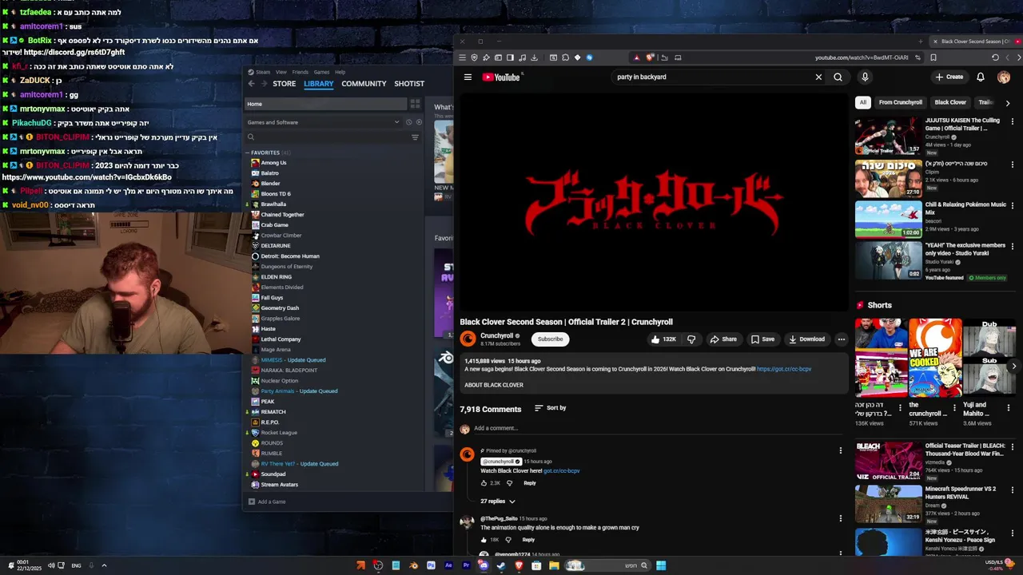Like ThePug_Saito's comment
The width and height of the screenshot is (1023, 575).
[x=484, y=540]
